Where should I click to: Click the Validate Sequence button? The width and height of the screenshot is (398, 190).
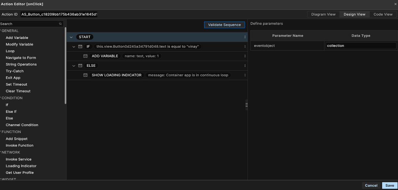224,25
